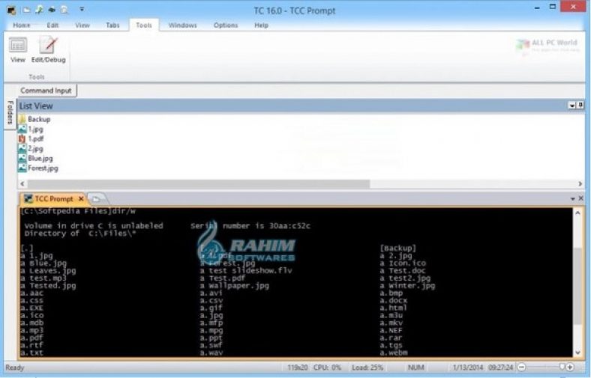Screen dimensions: 591x378
Task: Click the date 1/13/2014 in status bar
Action: click(x=467, y=368)
